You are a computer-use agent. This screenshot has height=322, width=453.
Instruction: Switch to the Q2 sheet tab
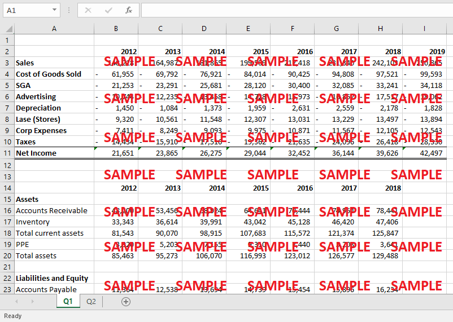[91, 302]
